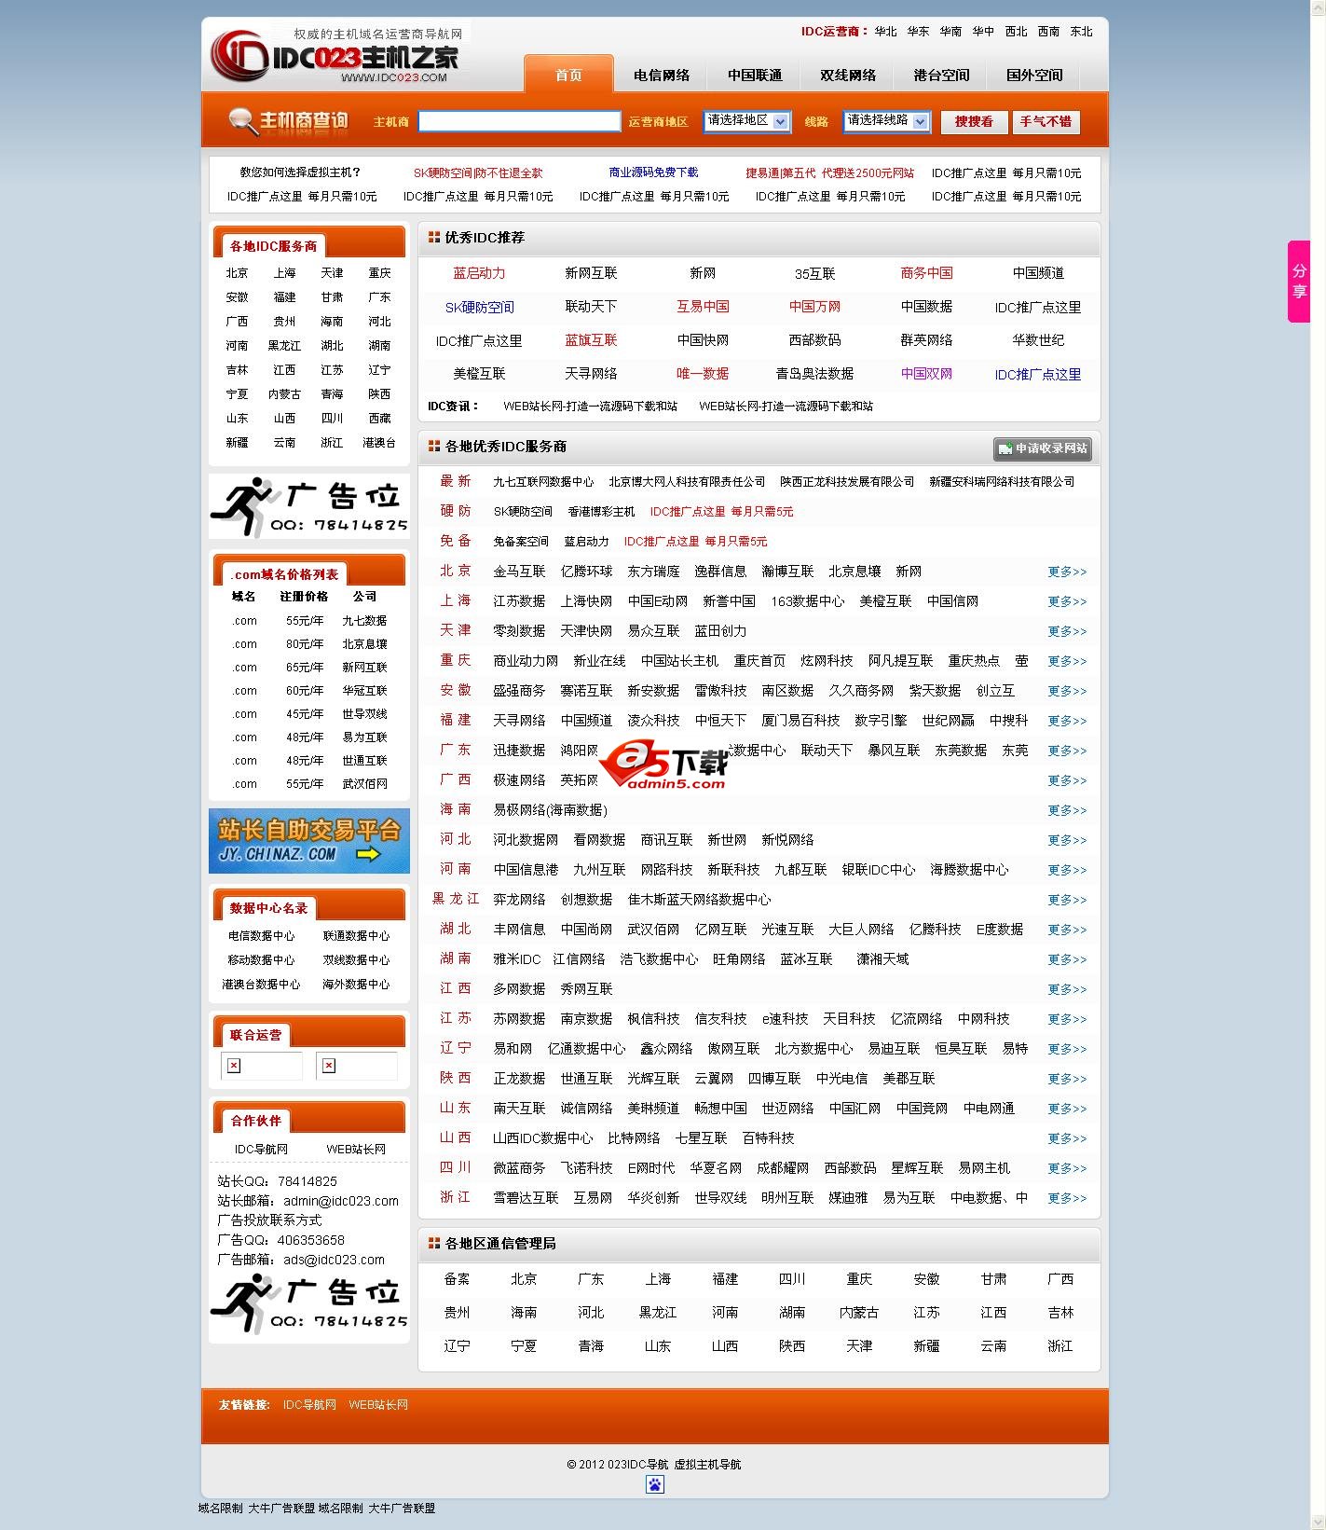Screen dimensions: 1326x1530
Task: Switch to the 电信网络 tab
Action: [x=662, y=76]
